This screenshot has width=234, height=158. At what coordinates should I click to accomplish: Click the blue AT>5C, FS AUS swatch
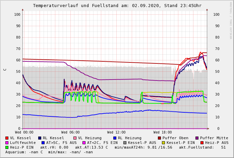42,143
